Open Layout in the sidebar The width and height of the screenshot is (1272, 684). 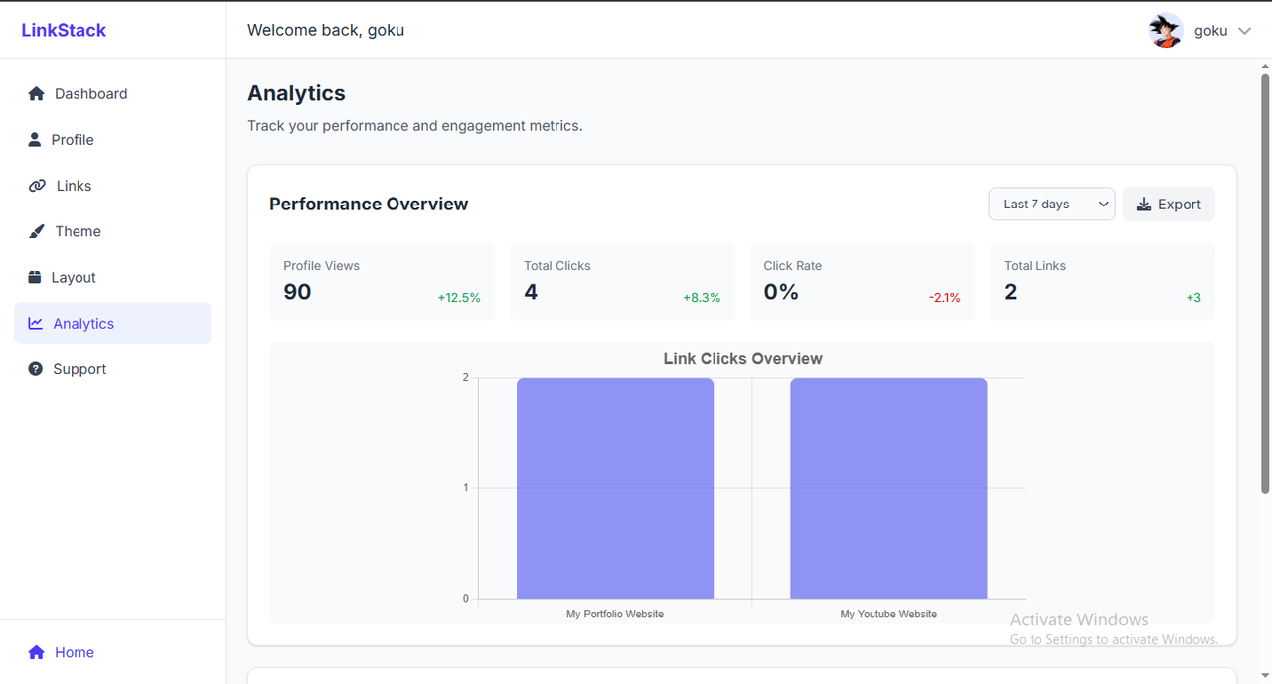point(112,277)
